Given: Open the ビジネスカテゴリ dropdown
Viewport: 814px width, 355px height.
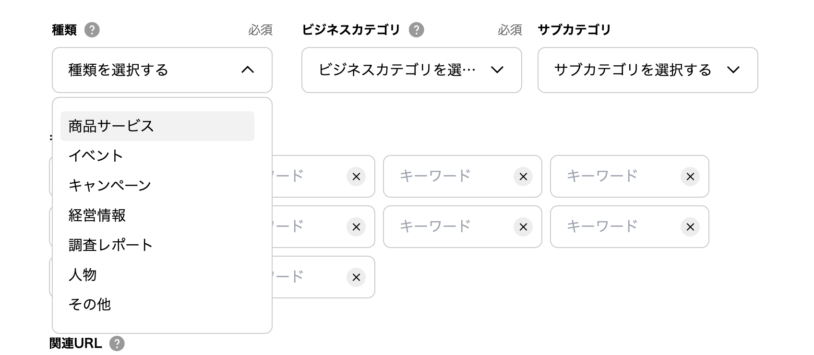Looking at the screenshot, I should [x=412, y=70].
